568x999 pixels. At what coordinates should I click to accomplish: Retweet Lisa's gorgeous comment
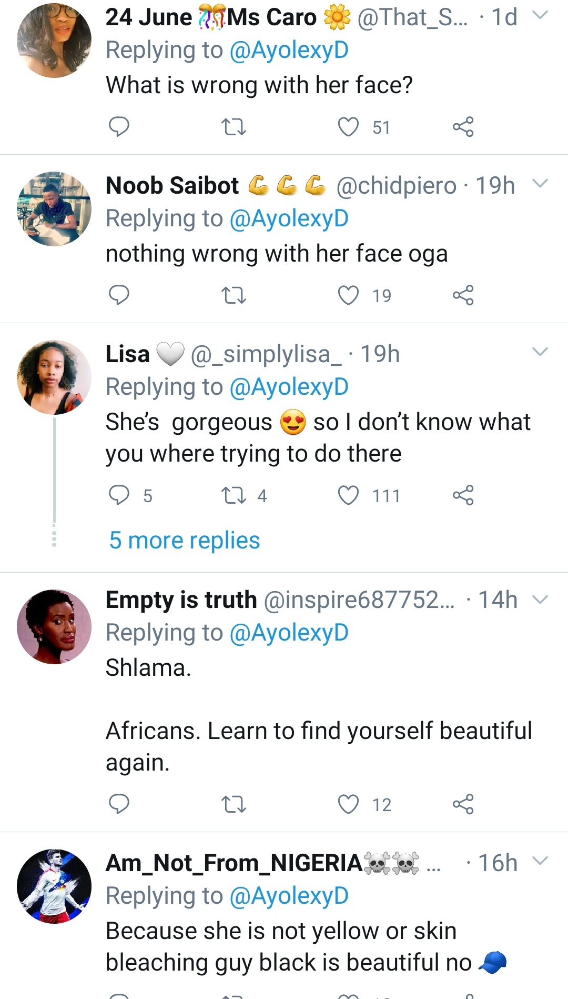click(234, 495)
